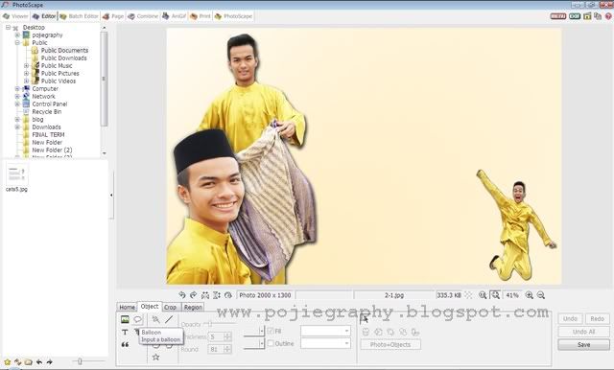
Task: Collapse the Desktop tree node
Action: tap(8, 28)
